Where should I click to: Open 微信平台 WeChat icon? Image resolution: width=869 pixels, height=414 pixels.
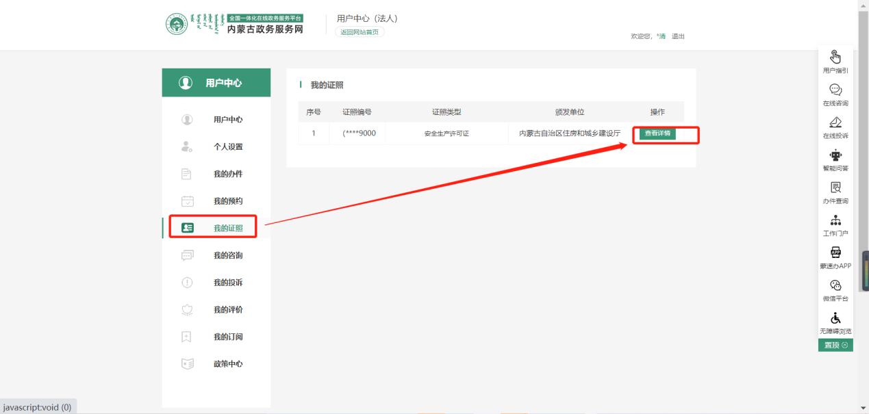(x=835, y=286)
